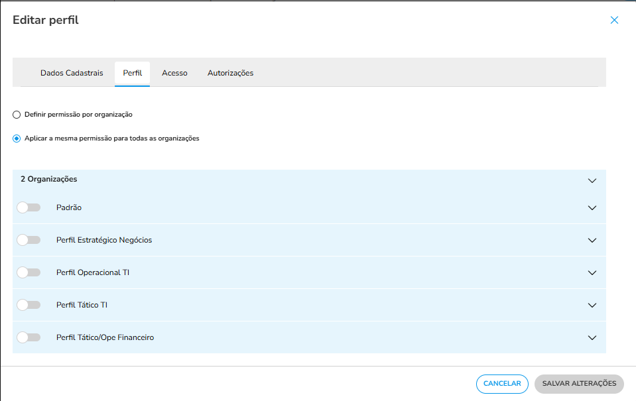Enable Perfil Tático TI toggle
The width and height of the screenshot is (636, 401).
click(x=29, y=305)
